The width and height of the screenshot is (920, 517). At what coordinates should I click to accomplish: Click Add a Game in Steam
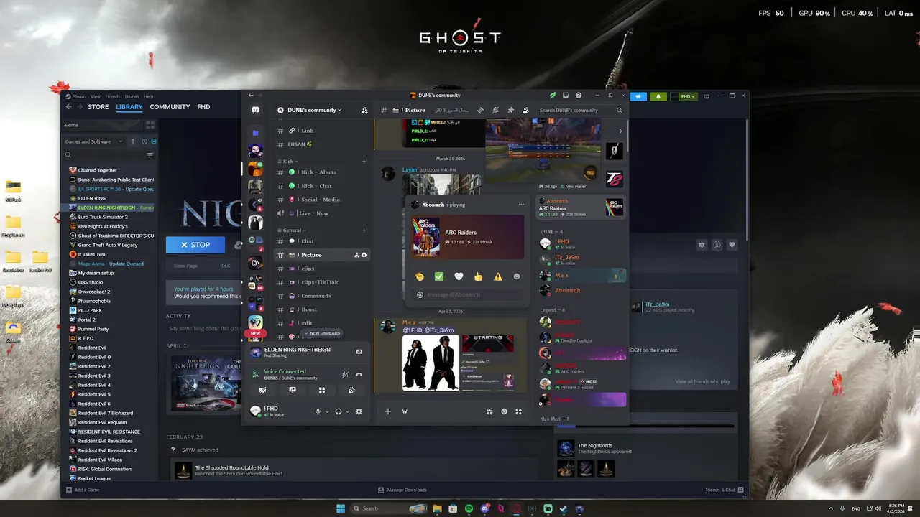[x=83, y=490]
